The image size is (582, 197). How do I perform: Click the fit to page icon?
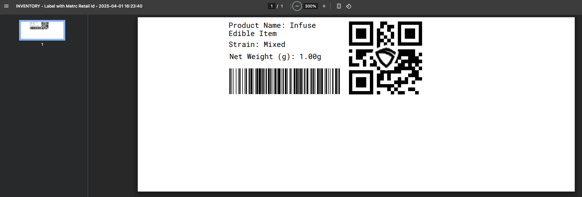point(339,6)
